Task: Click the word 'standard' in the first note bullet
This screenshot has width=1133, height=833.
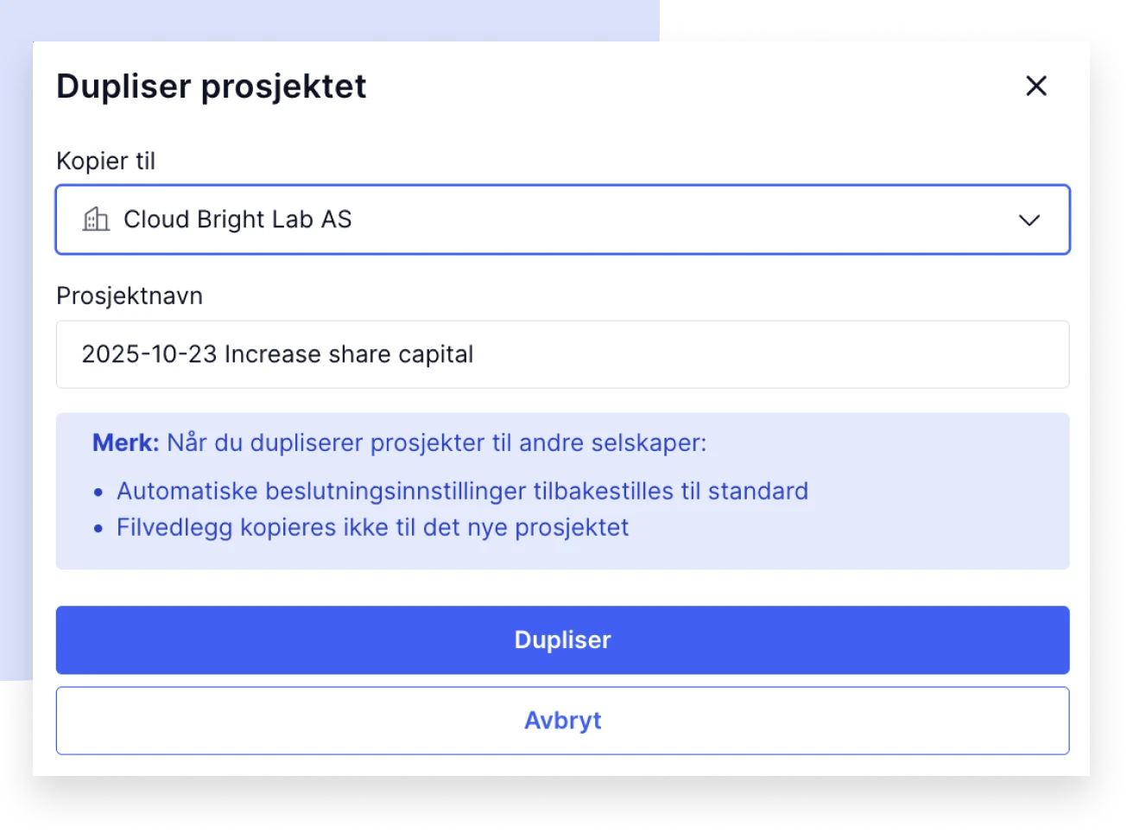Action: pos(758,491)
